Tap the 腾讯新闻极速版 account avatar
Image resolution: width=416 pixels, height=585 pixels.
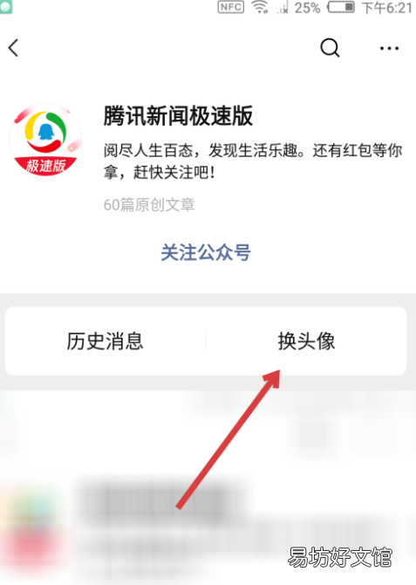pos(45,140)
